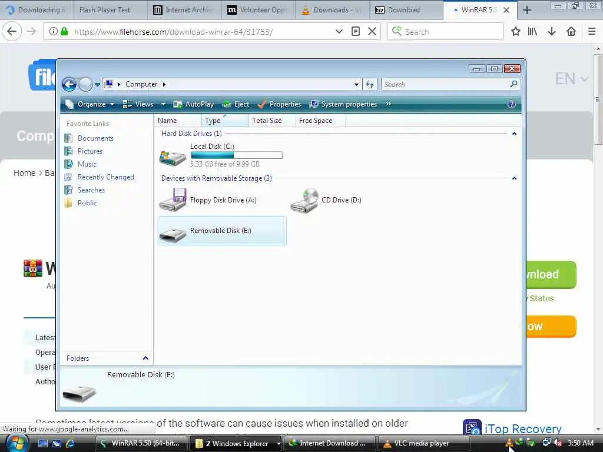603x452 pixels.
Task: Click the Explorer search magnifier icon
Action: pyautogui.click(x=513, y=84)
